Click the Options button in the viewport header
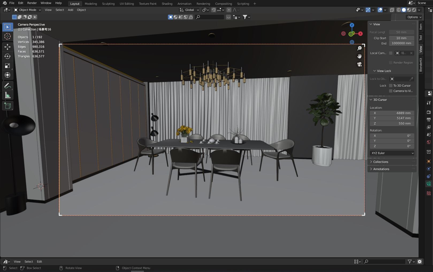This screenshot has height=272, width=433. pyautogui.click(x=413, y=17)
